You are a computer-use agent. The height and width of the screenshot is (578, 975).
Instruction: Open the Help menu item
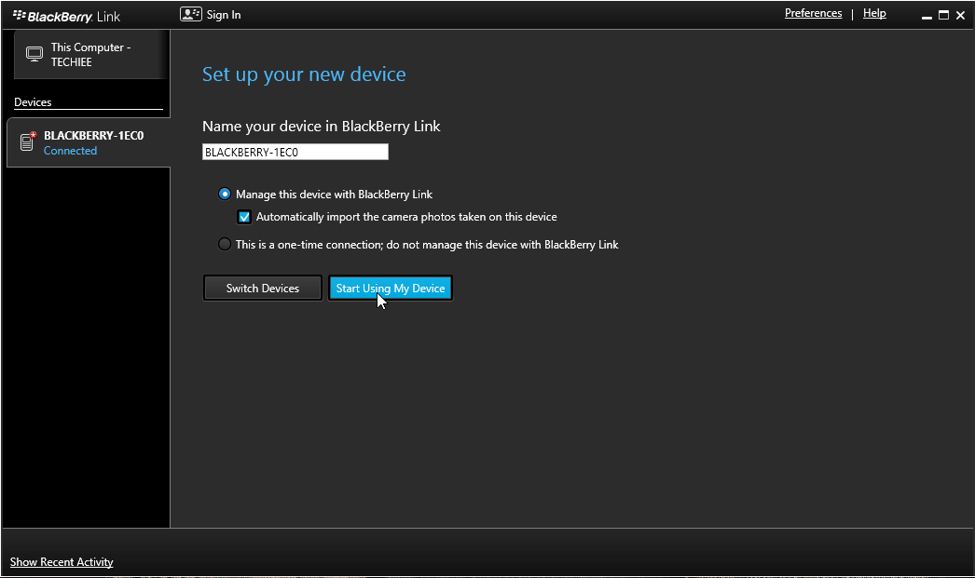coord(874,12)
